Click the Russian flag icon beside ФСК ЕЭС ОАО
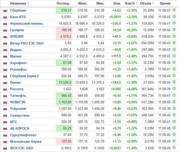 [x=5, y=148]
